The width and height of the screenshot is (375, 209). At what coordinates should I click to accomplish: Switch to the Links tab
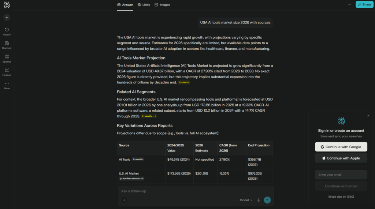point(144,5)
